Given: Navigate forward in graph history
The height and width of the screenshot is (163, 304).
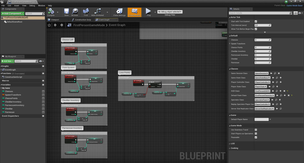Looking at the screenshot, I should (x=62, y=25).
